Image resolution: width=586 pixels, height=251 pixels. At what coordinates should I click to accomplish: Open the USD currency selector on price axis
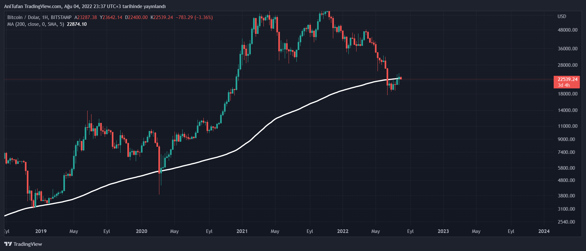[562, 16]
